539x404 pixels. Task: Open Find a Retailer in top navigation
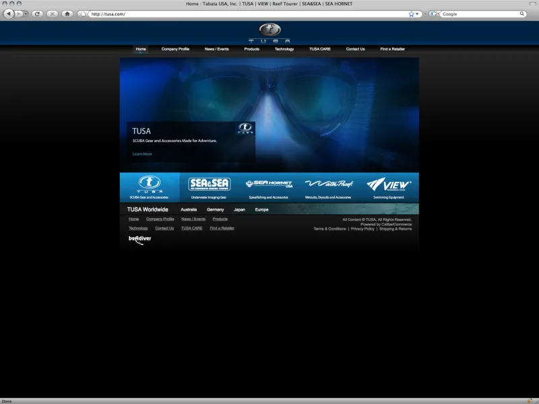(392, 49)
